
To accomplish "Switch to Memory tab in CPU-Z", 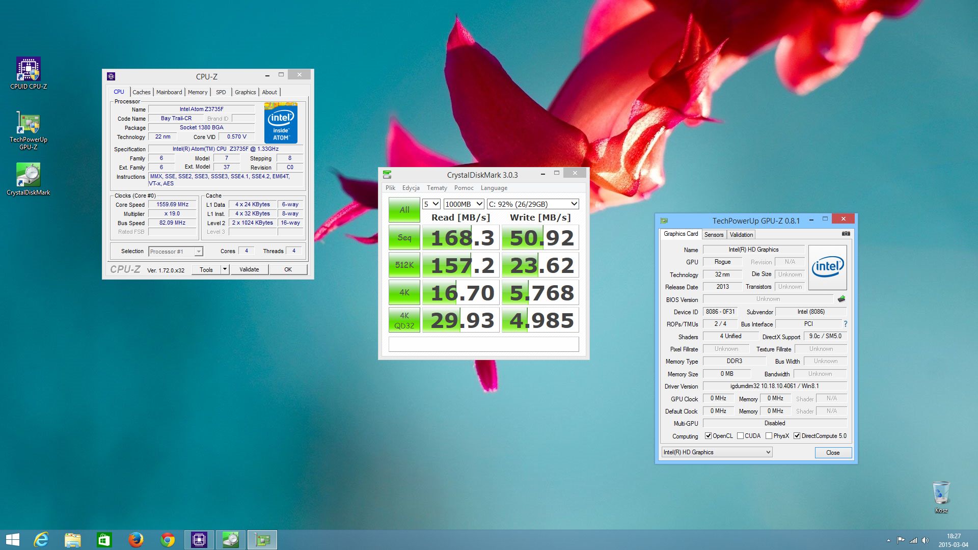I will click(x=198, y=92).
